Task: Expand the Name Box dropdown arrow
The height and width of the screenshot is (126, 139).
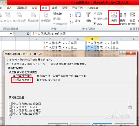Action: click(11, 34)
